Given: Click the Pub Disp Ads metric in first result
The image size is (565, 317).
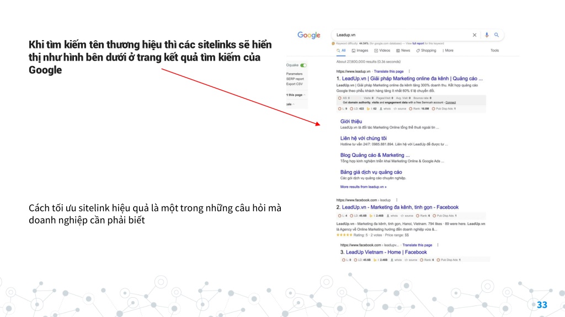Looking at the screenshot, I should click(x=444, y=108).
